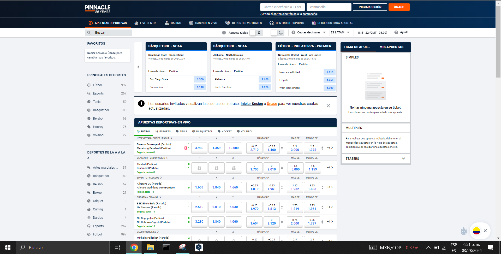The width and height of the screenshot is (501, 254).
Task: Select Básquetbol live tab
Action: click(x=202, y=132)
